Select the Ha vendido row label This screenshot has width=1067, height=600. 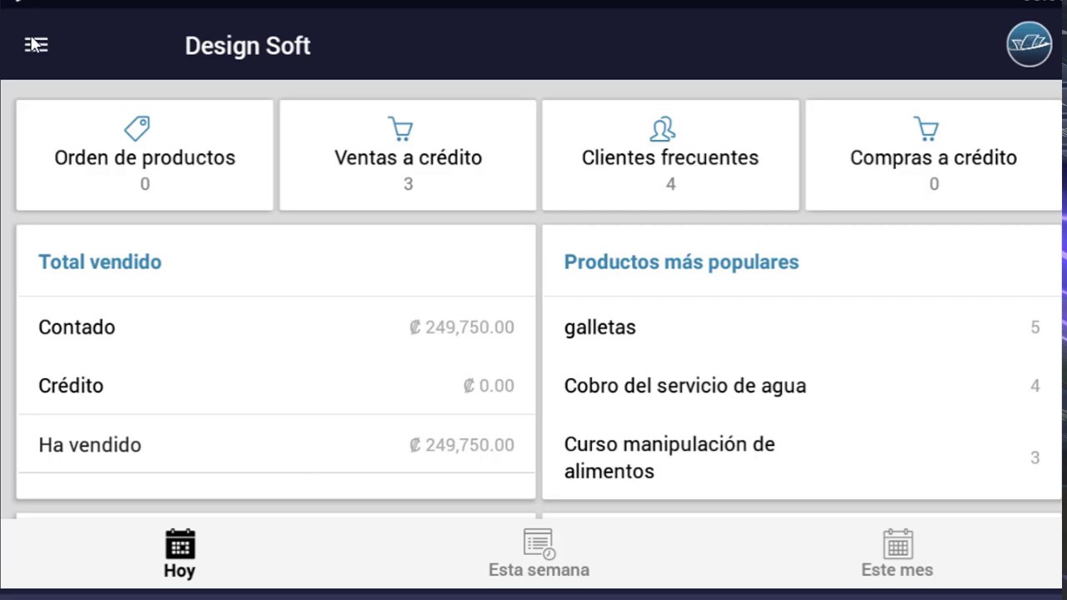(90, 445)
